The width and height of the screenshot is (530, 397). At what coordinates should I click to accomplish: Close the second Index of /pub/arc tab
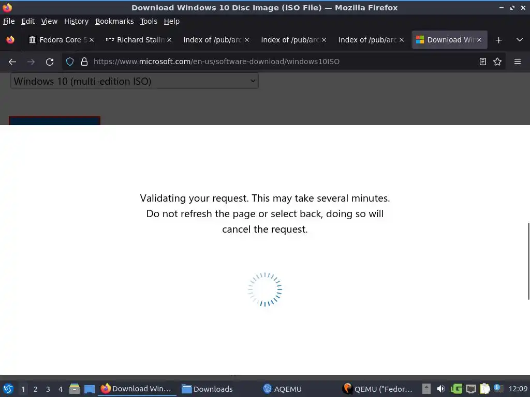[x=324, y=40]
